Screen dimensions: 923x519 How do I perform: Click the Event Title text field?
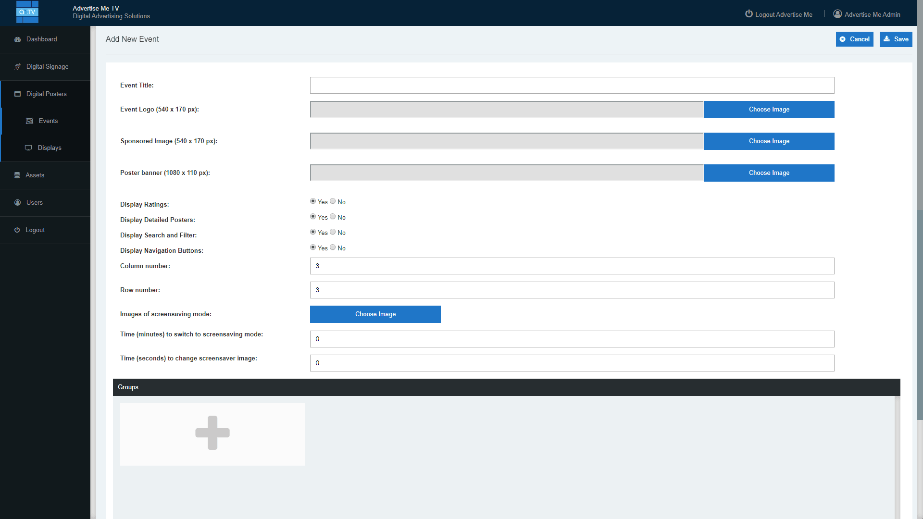click(572, 86)
